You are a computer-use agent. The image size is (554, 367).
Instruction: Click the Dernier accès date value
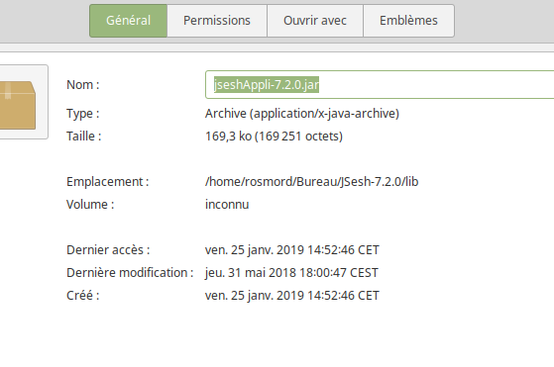click(x=291, y=250)
